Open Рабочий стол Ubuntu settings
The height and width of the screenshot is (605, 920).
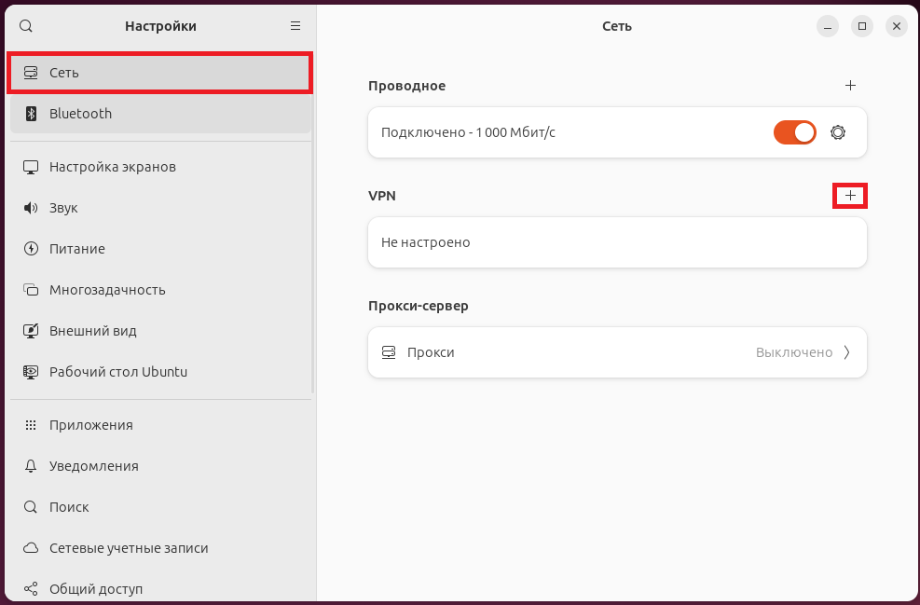[x=117, y=372]
